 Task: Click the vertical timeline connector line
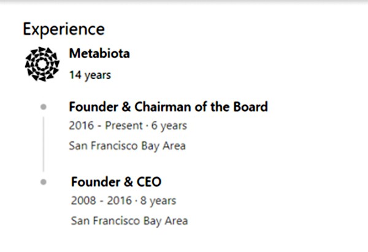(x=44, y=144)
